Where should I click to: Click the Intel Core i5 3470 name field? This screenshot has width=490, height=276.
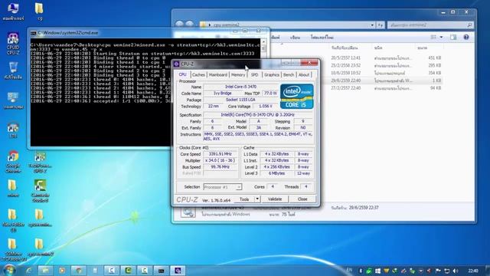click(240, 87)
